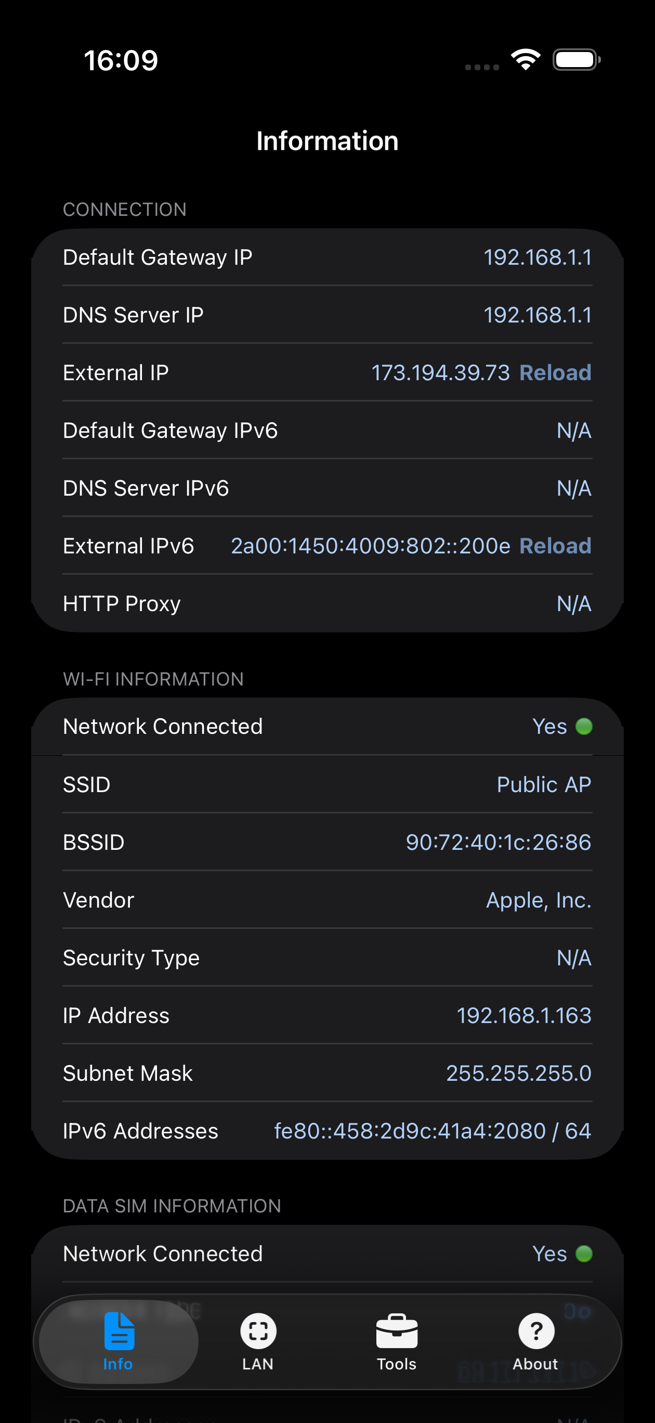Tap the IP Address label
Image resolution: width=655 pixels, height=1423 pixels.
[x=116, y=1015]
